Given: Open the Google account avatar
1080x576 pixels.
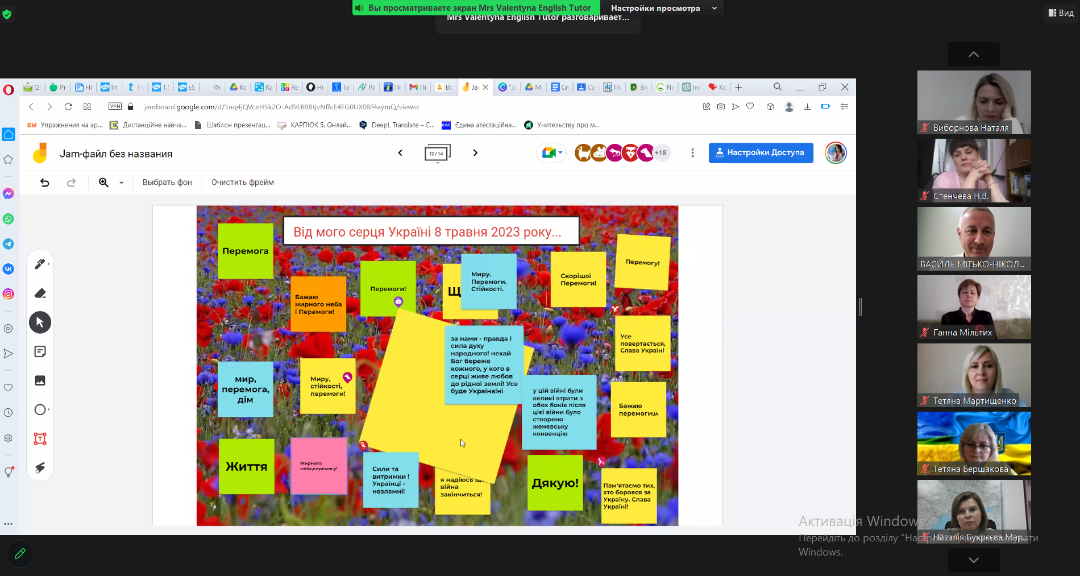Looking at the screenshot, I should [x=836, y=152].
